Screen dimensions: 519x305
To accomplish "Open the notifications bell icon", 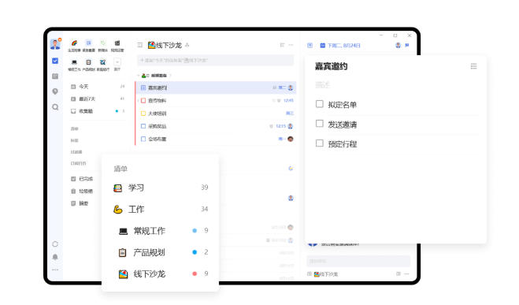I will click(x=55, y=257).
